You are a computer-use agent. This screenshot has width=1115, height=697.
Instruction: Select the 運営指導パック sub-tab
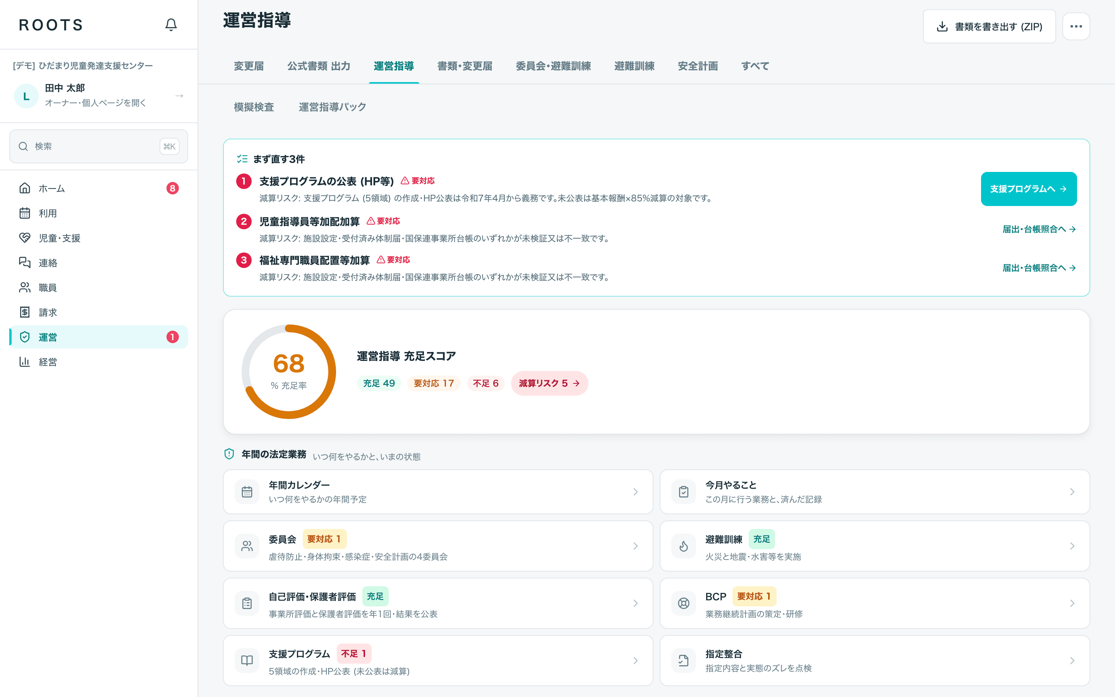333,107
